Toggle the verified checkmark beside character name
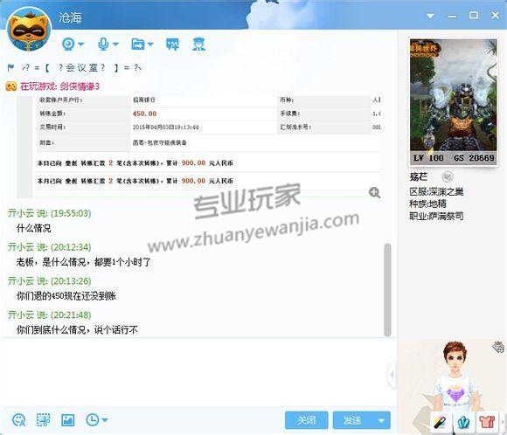Image resolution: width=507 pixels, height=435 pixels. pyautogui.click(x=448, y=176)
